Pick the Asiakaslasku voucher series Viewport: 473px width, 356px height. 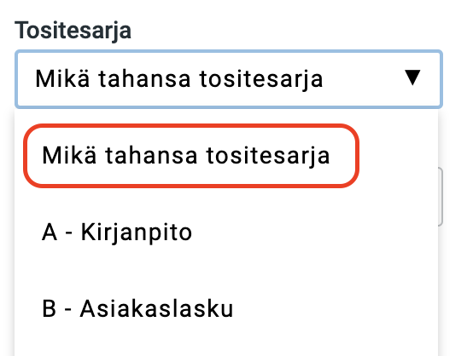226,309
